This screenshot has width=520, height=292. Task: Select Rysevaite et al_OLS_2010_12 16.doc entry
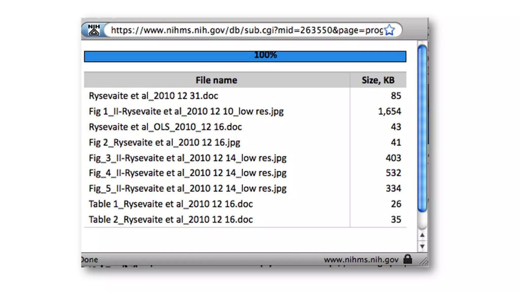tap(165, 127)
